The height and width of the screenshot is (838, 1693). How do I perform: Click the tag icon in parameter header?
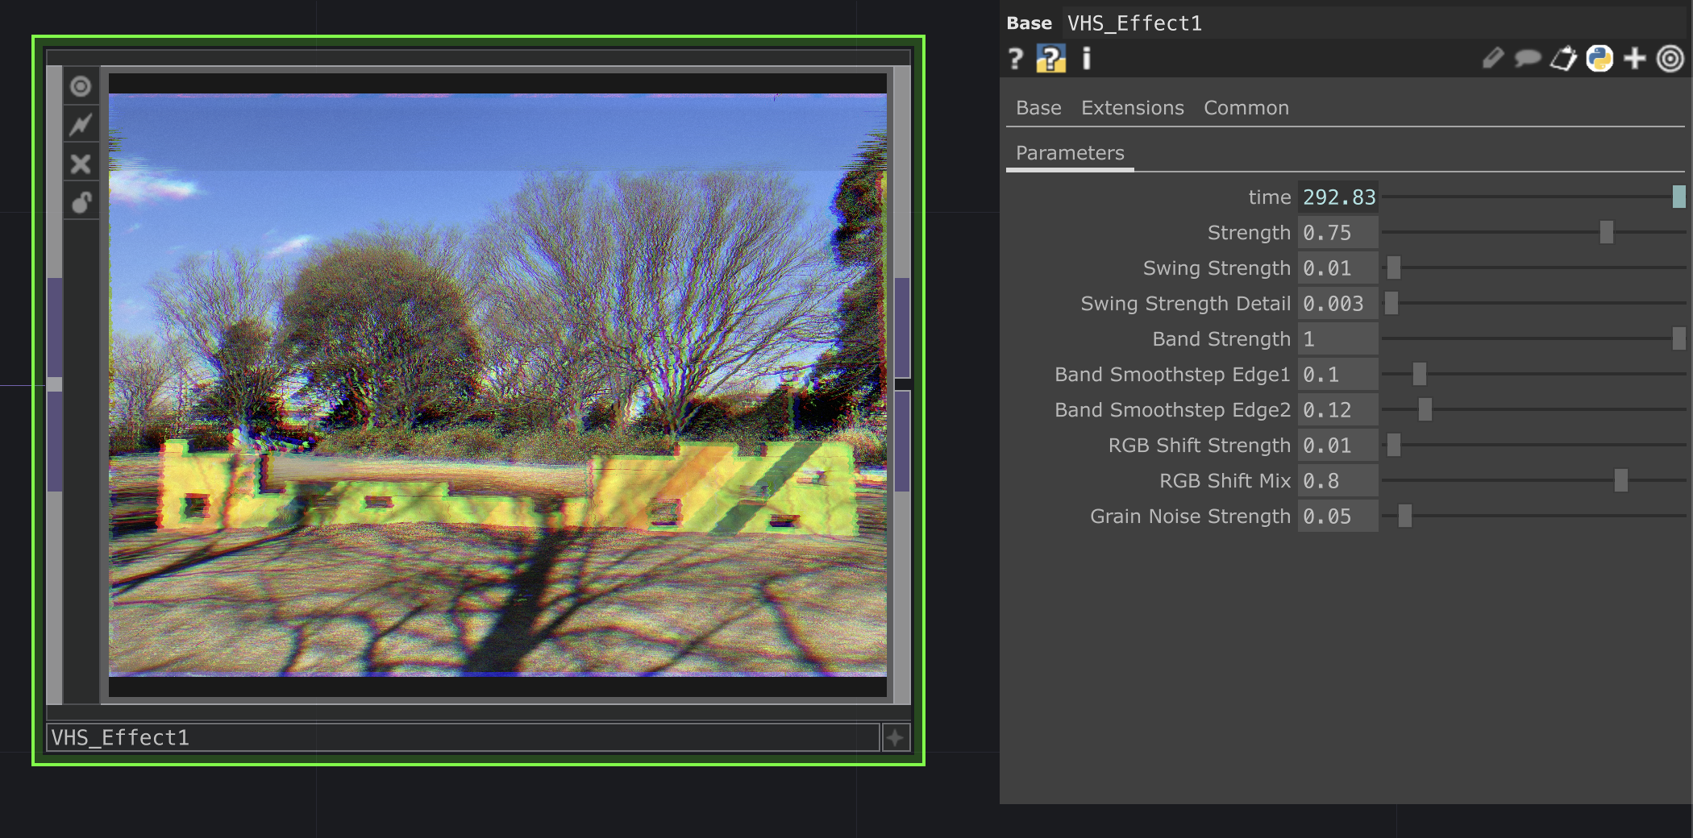(x=1563, y=58)
